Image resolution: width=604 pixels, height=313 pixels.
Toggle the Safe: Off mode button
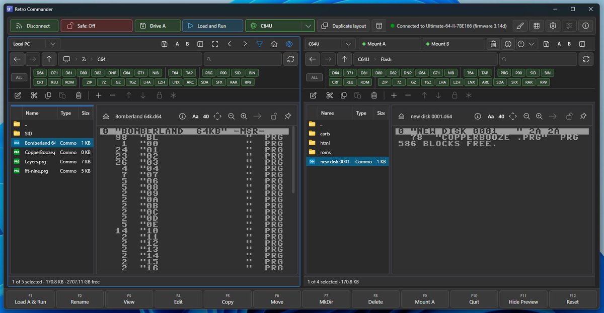tap(97, 26)
